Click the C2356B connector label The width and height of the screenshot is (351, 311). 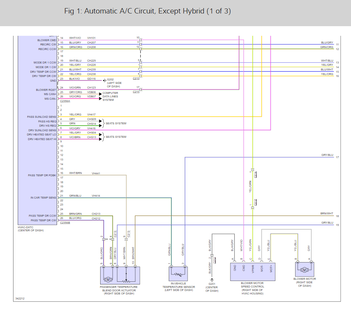pyautogui.click(x=65, y=223)
